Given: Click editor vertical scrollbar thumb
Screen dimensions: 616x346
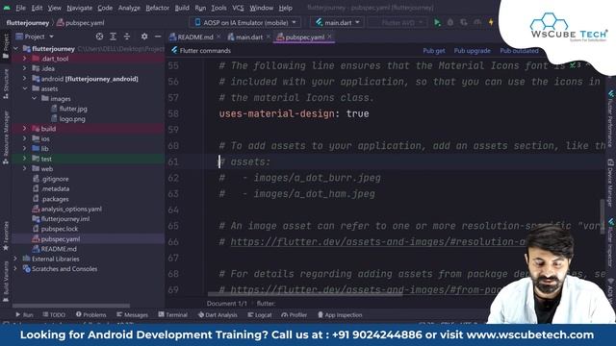Looking at the screenshot, I should tap(602, 215).
